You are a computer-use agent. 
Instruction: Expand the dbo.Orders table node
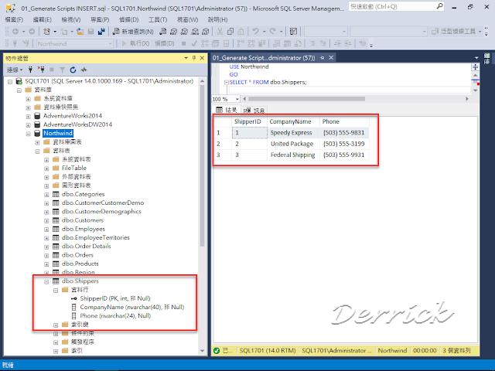coord(46,255)
